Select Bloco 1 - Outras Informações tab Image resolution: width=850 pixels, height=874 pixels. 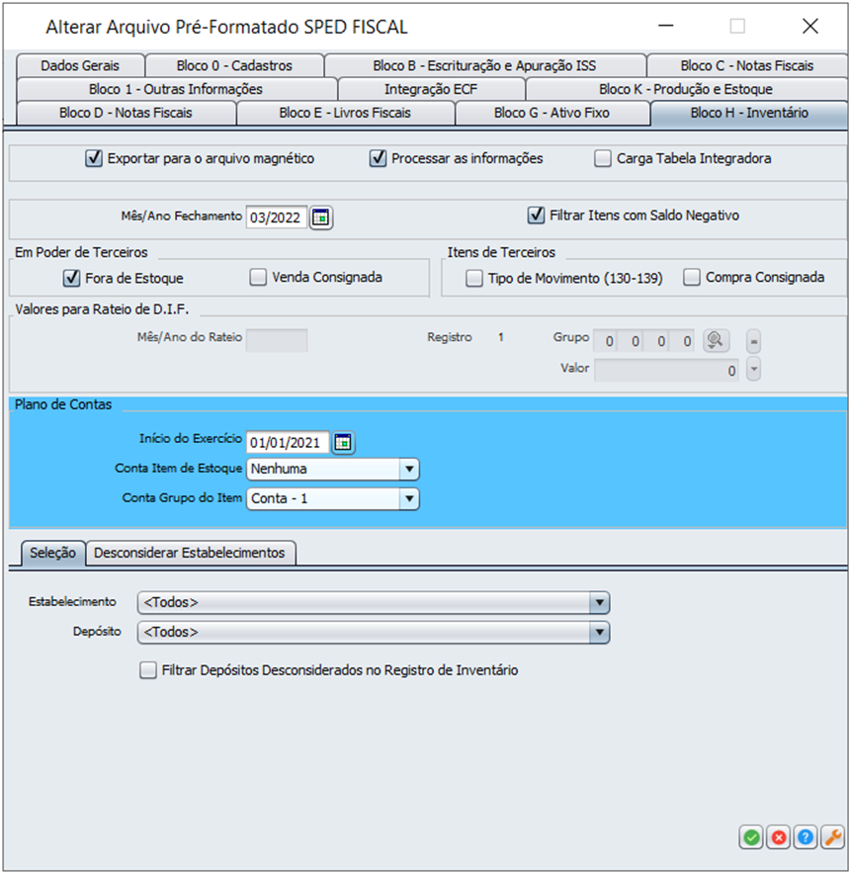176,89
